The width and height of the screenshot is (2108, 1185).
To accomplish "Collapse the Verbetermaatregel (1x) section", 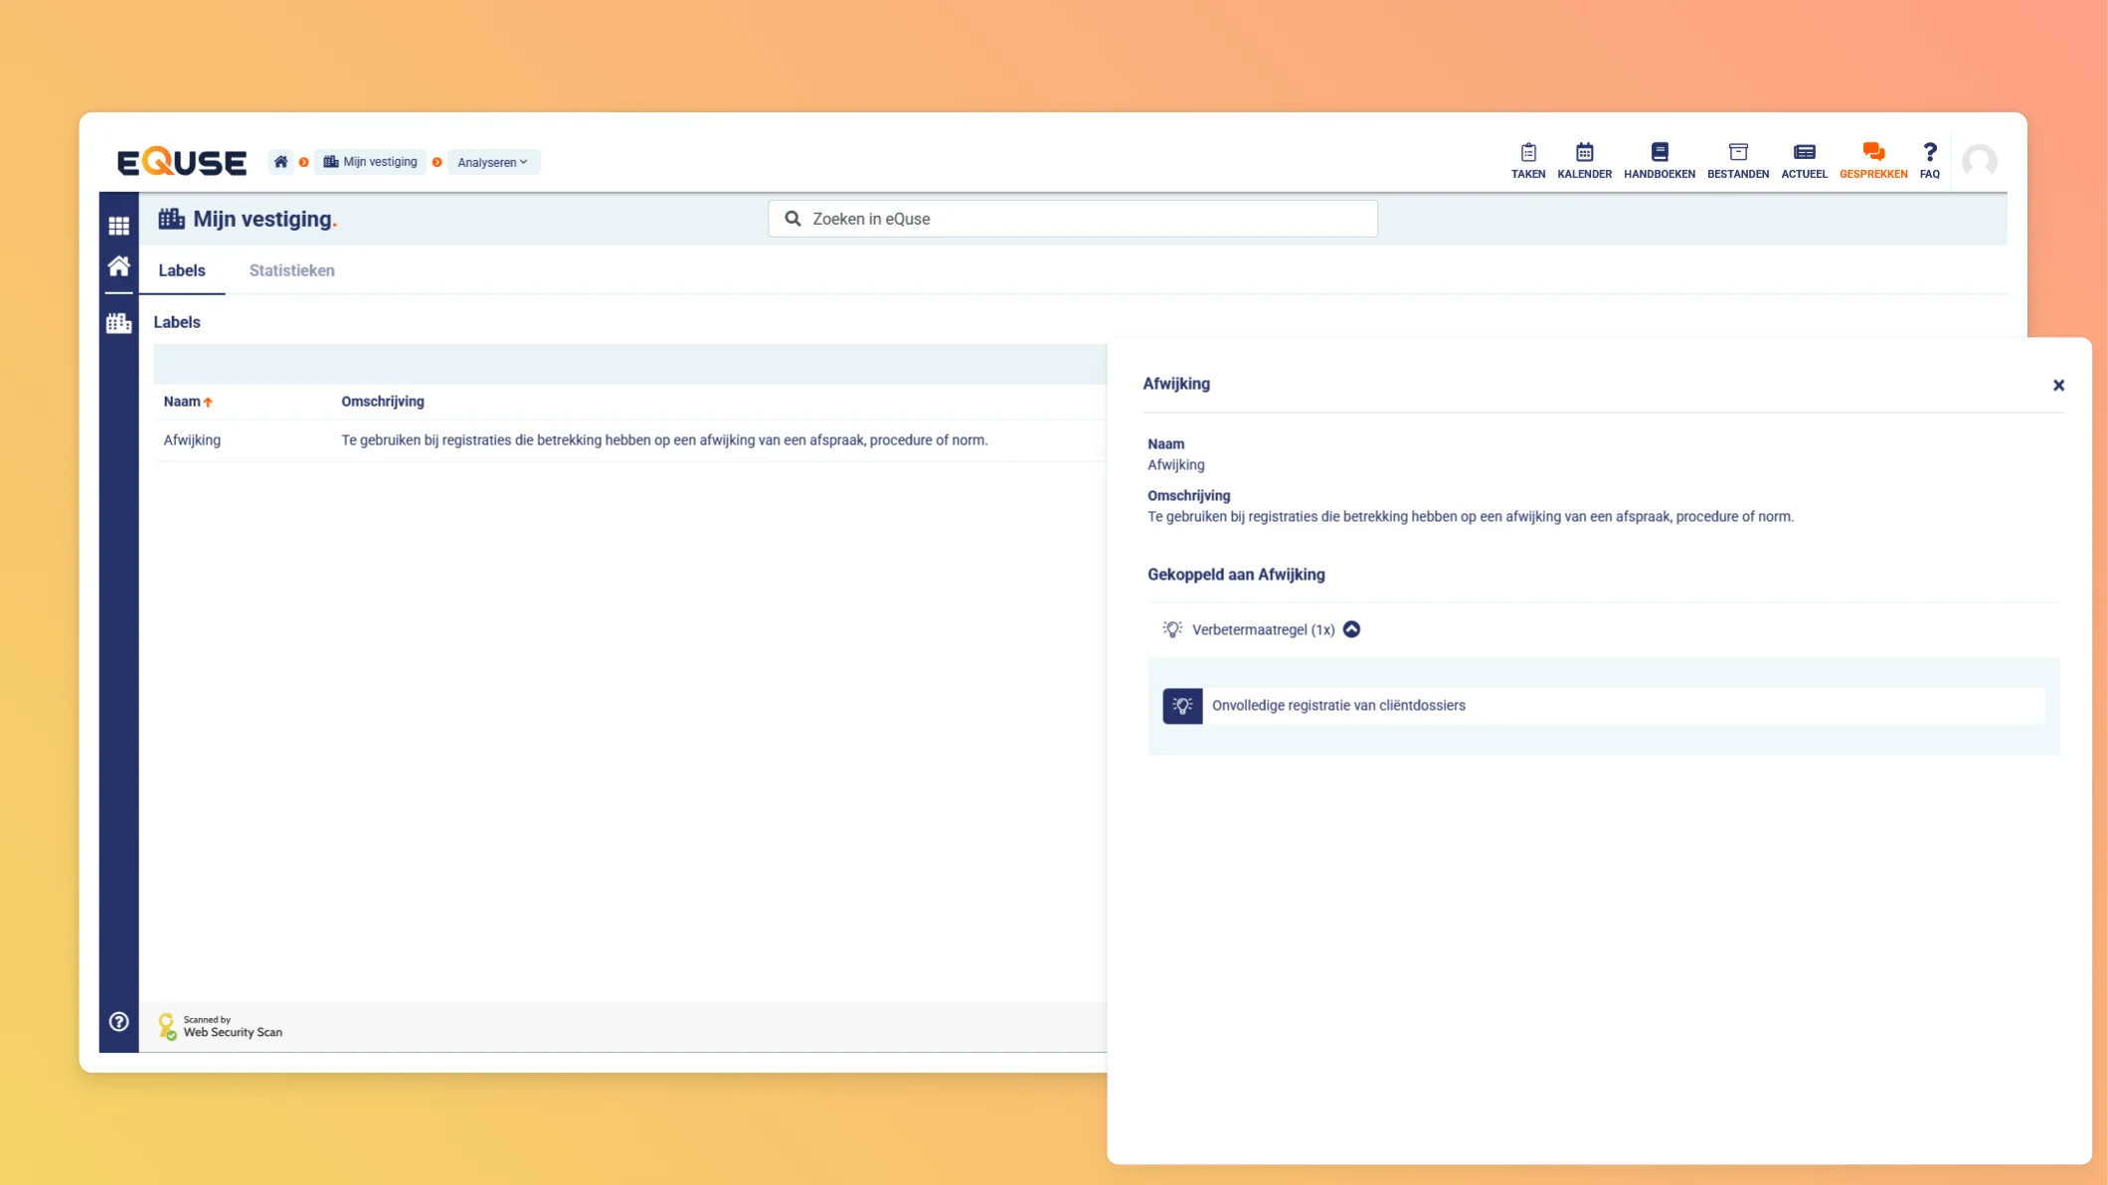I will 1351,629.
